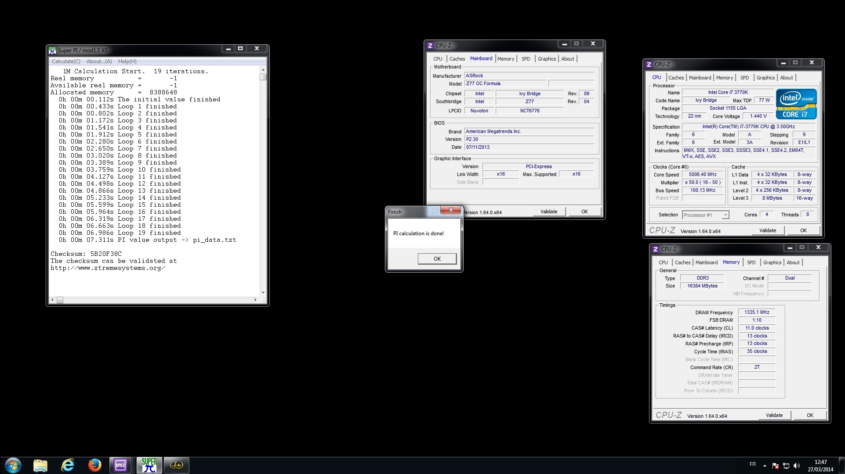This screenshot has height=474, width=845.
Task: Open the Action Center flag tray icon
Action: [x=776, y=466]
